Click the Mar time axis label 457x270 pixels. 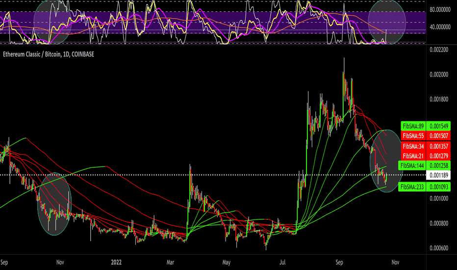coord(170,262)
